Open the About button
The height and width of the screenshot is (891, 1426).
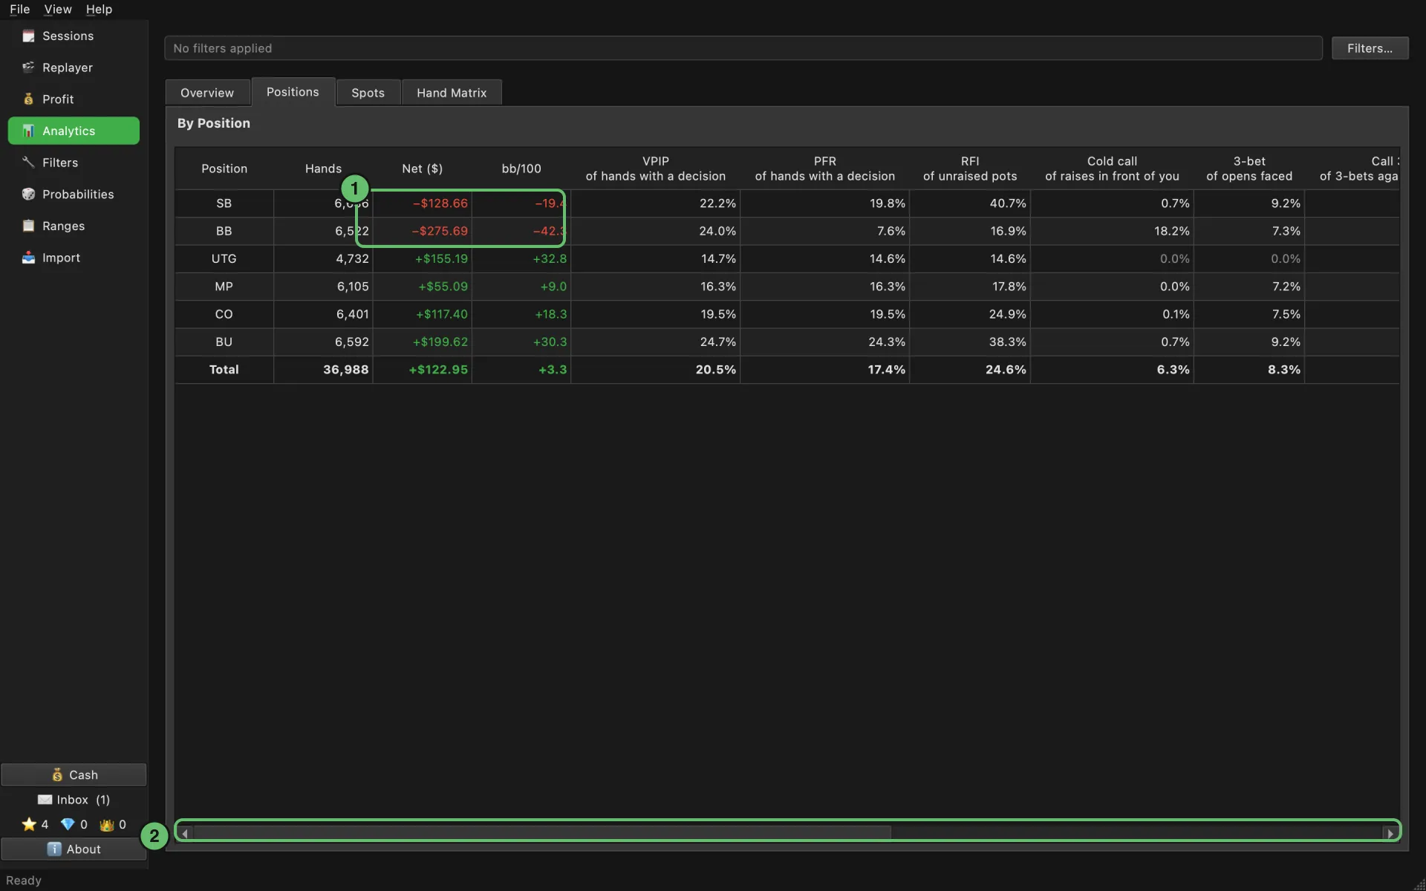coord(74,849)
